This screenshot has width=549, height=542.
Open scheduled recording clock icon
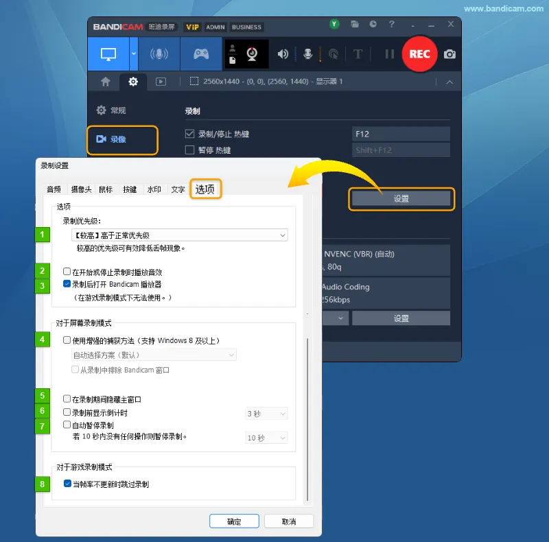373,24
